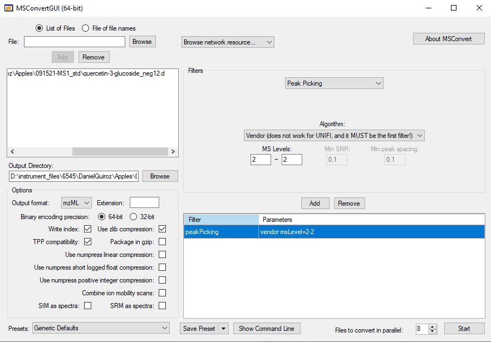Minimize the MSConvertGUI window
The image size is (491, 342).
(429, 8)
